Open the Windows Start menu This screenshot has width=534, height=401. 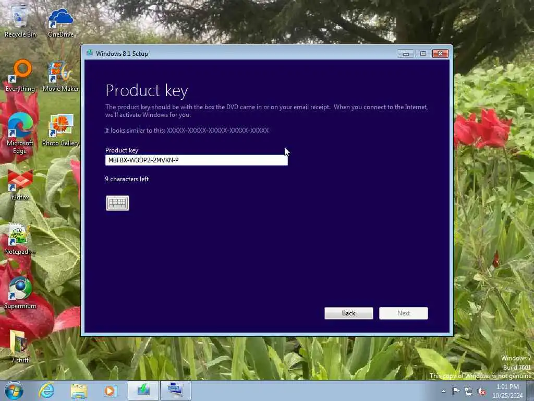14,391
